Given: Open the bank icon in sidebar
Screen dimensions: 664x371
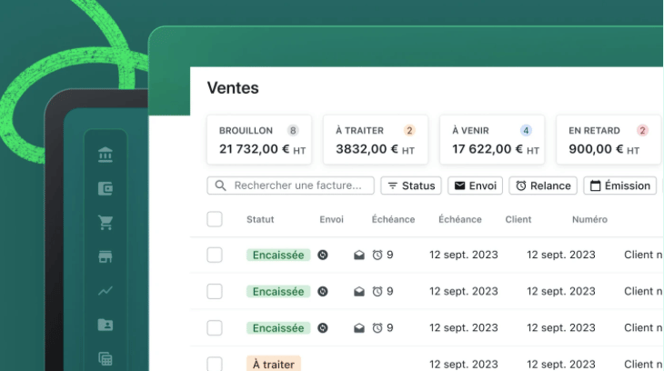Looking at the screenshot, I should [x=106, y=155].
